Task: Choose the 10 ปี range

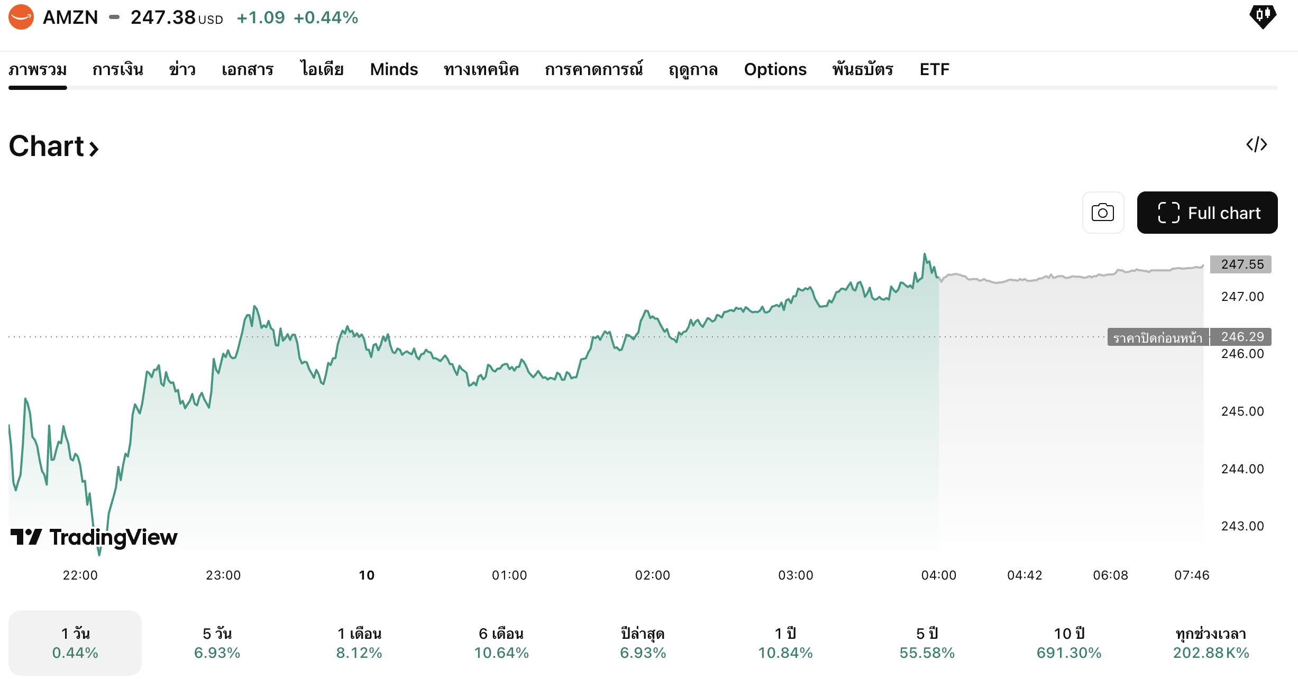Action: tap(1069, 643)
